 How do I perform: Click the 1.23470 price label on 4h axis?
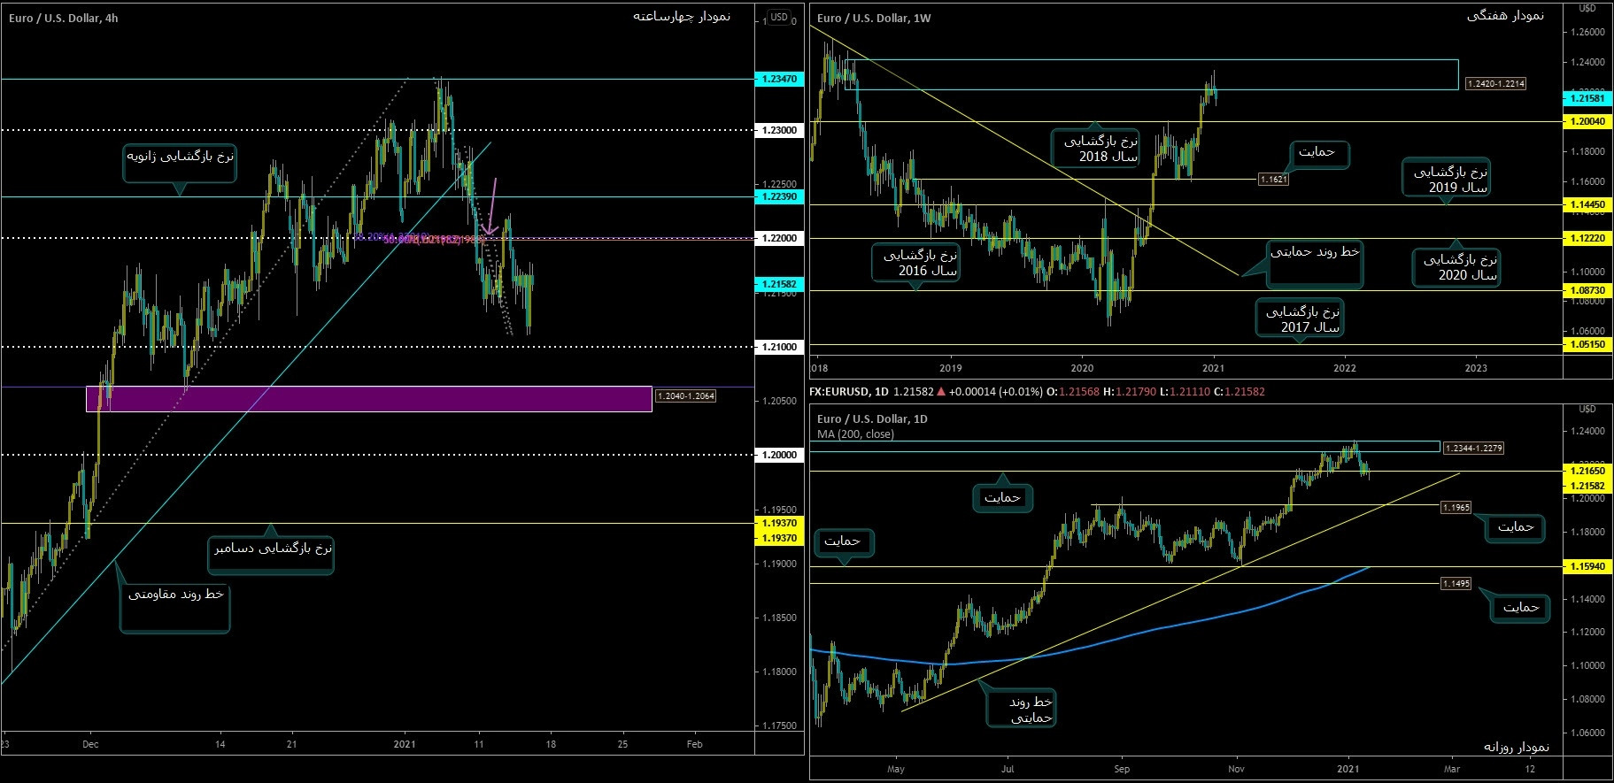pos(779,80)
